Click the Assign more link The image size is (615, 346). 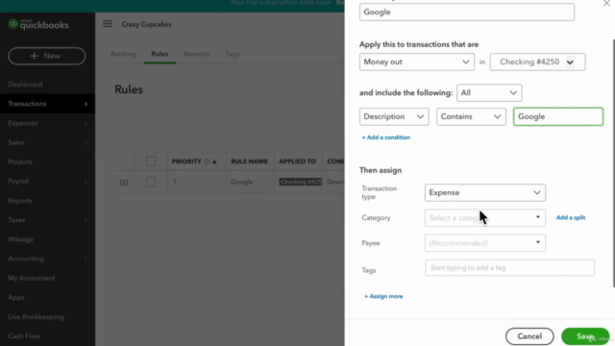[x=383, y=296]
